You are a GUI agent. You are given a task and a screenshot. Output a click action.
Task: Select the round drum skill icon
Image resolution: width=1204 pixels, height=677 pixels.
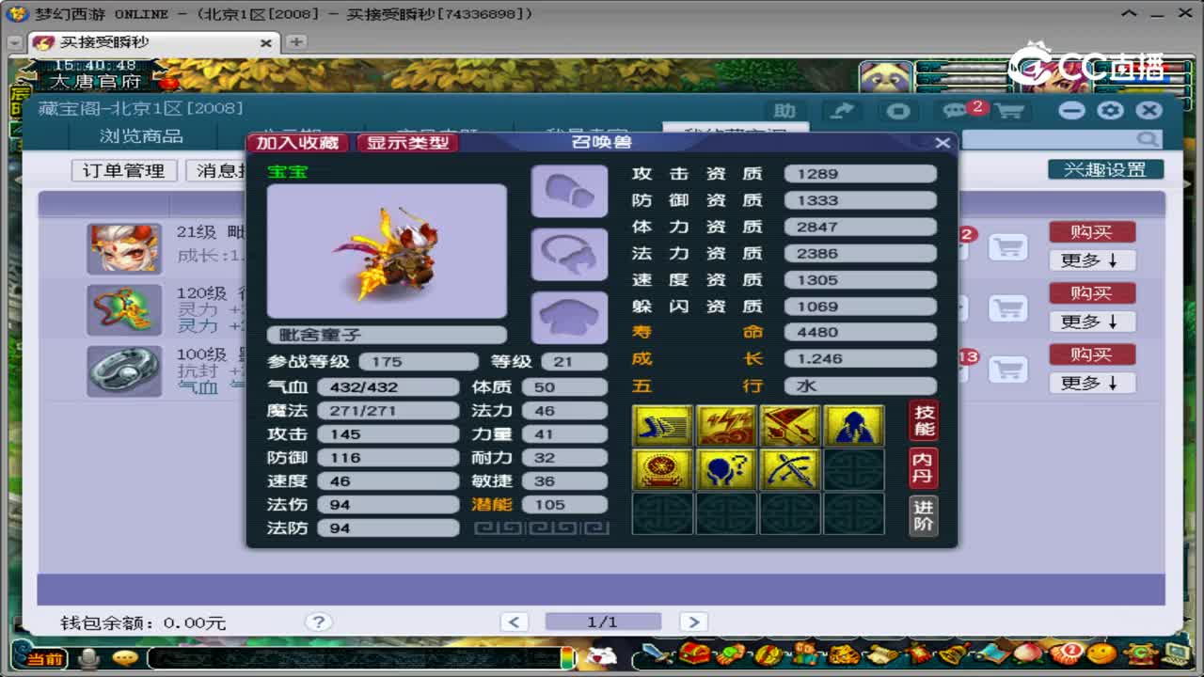663,469
